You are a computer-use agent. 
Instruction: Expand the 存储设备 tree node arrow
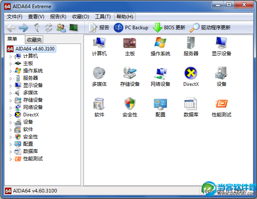click(x=11, y=101)
